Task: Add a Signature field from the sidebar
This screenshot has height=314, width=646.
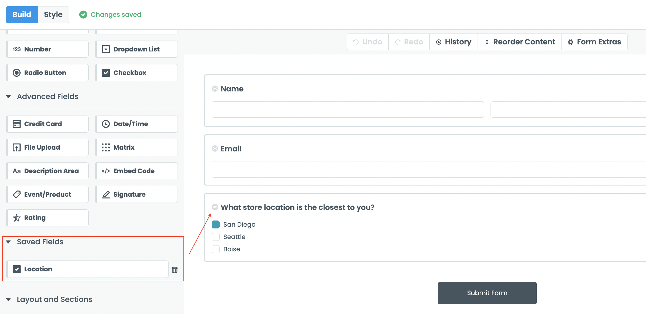Action: (136, 194)
